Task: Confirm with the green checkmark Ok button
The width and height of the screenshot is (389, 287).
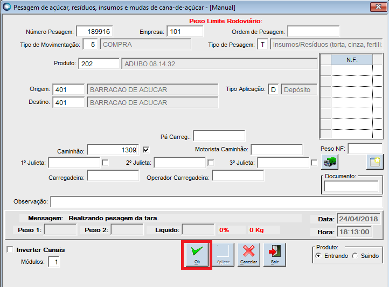Action: pos(197,255)
